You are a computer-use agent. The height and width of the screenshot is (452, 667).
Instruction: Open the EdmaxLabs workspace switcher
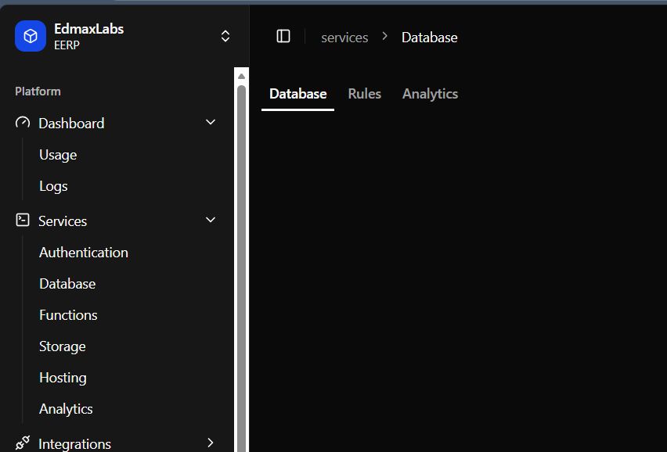225,36
